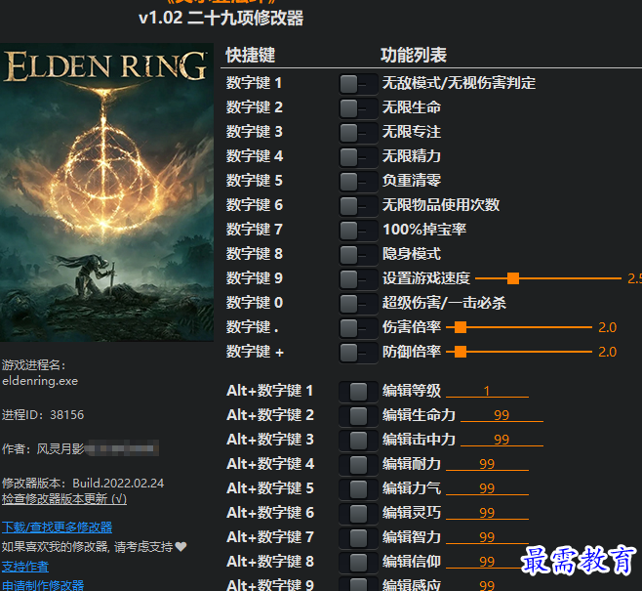Viewport: 642px width, 591px height.
Task: Click the 编辑灵巧 value field
Action: 487,513
